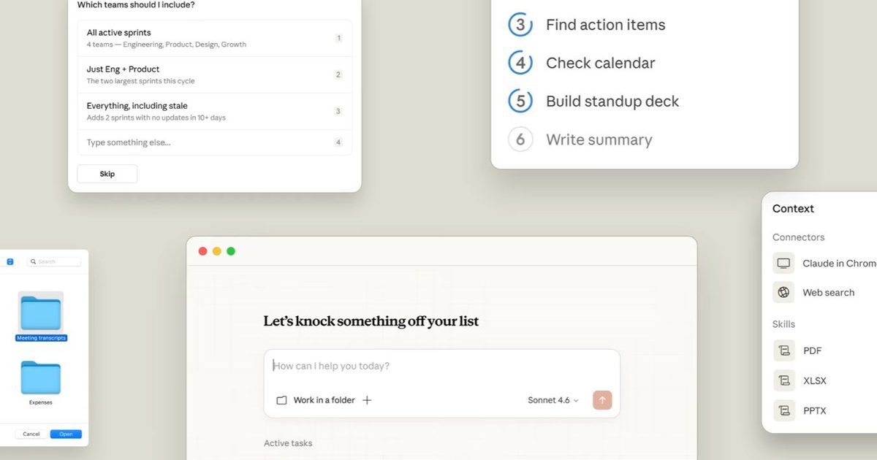Click the plus icon to add context
Image resolution: width=877 pixels, height=460 pixels.
tap(367, 400)
